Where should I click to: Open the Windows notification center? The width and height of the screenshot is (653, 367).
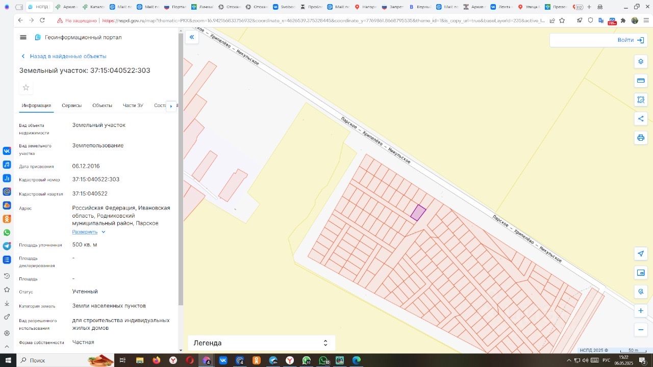pos(643,360)
